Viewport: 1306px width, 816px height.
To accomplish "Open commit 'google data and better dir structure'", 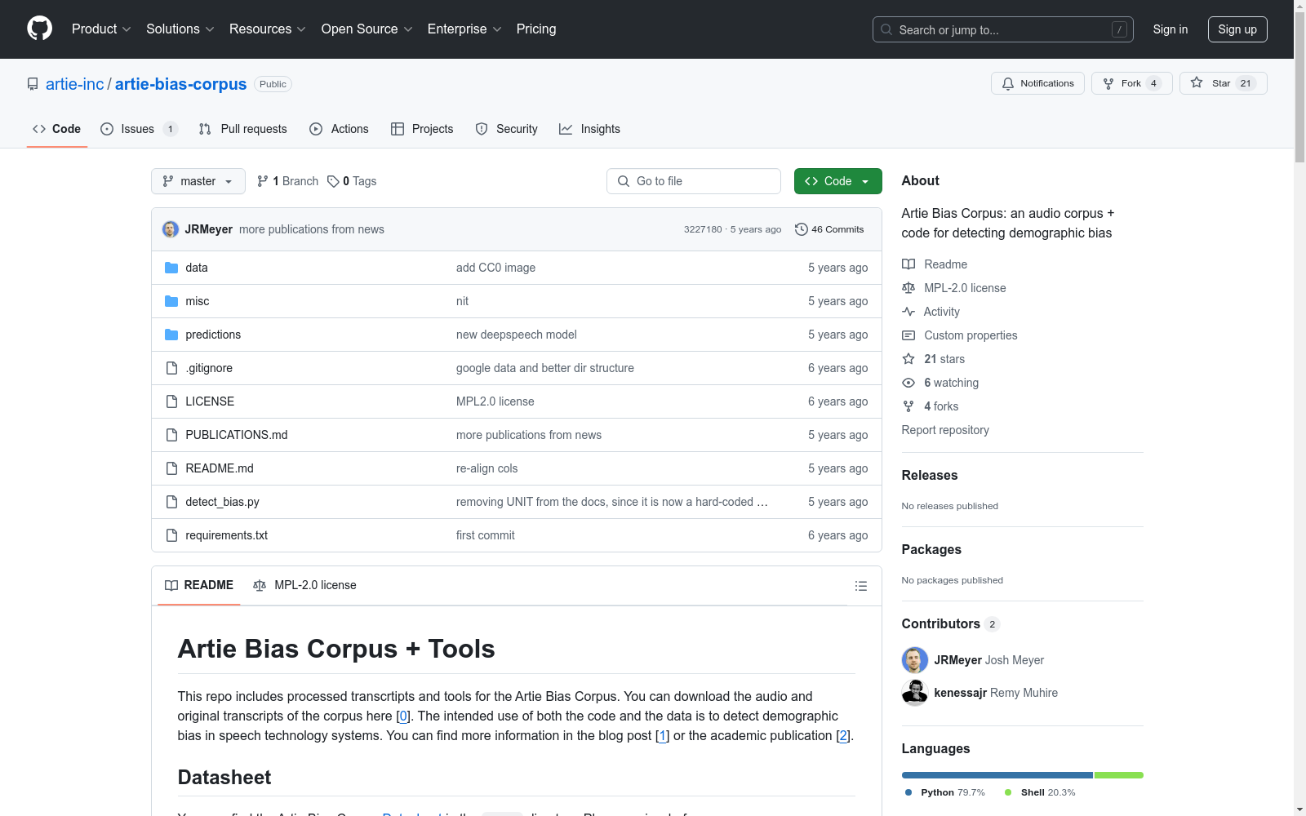I will click(x=545, y=368).
